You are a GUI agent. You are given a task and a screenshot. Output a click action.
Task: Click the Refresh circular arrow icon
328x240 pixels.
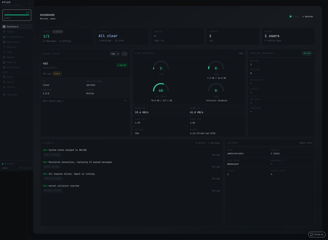pyautogui.click(x=303, y=16)
